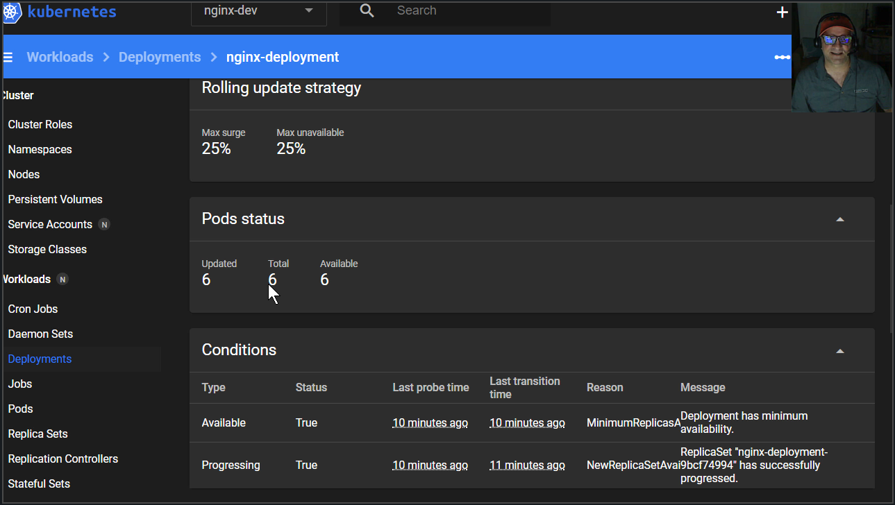Click the N badge next to Service Accounts

pos(104,224)
